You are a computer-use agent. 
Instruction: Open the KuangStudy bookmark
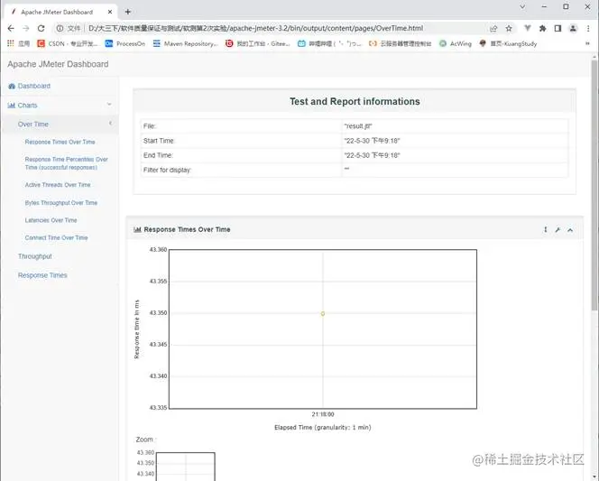(508, 43)
